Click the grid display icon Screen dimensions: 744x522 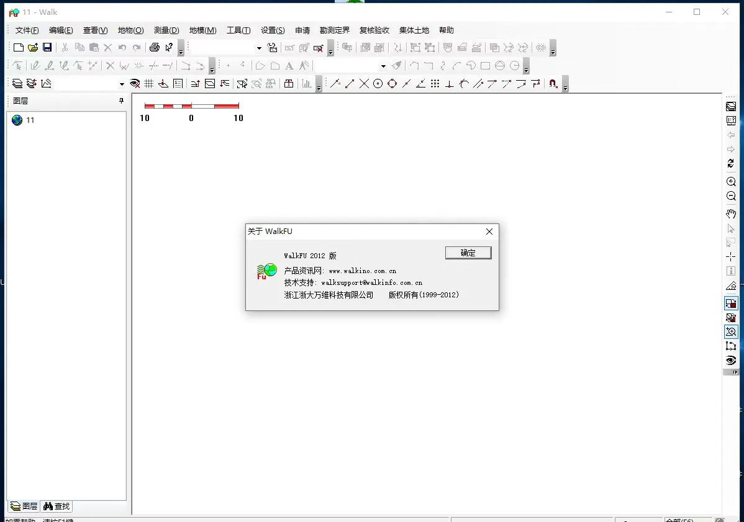(x=149, y=84)
